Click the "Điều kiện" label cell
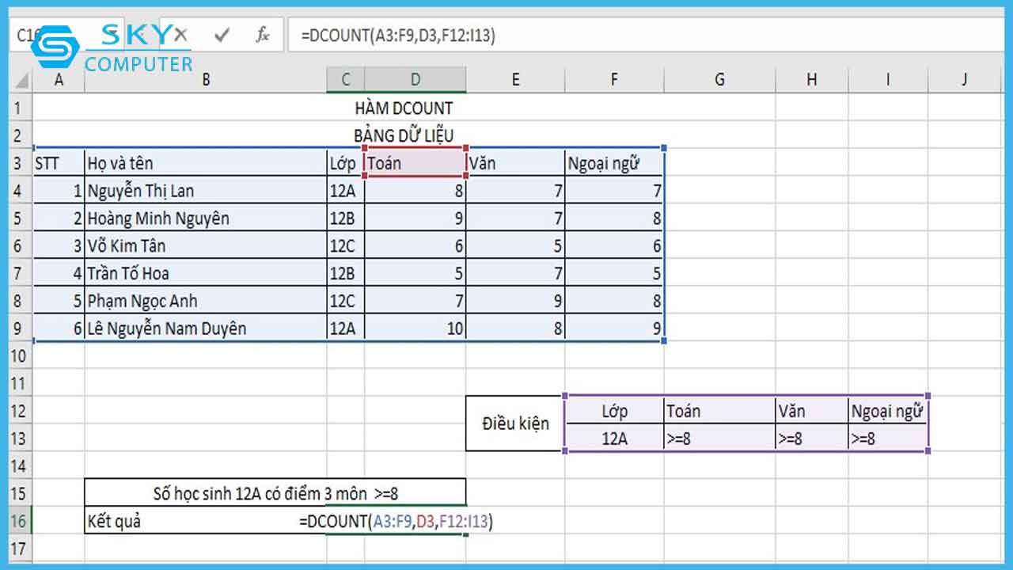 coord(515,424)
